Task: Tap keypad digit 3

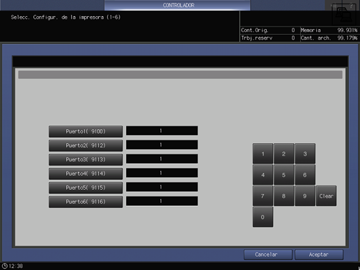Action: pyautogui.click(x=305, y=153)
